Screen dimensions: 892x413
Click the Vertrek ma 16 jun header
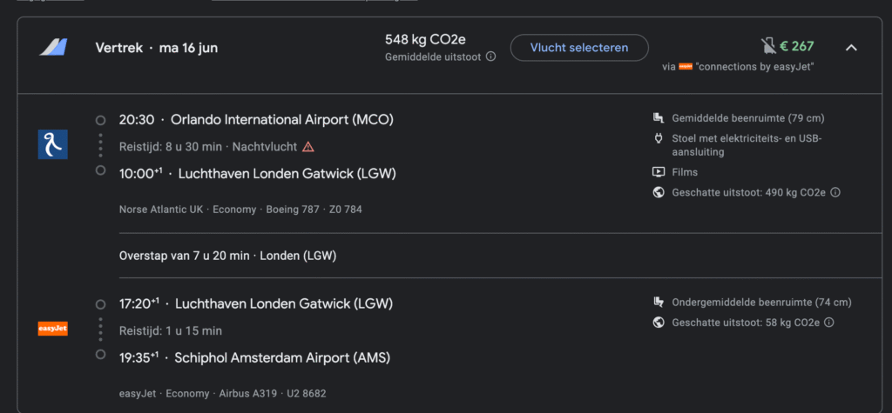157,49
